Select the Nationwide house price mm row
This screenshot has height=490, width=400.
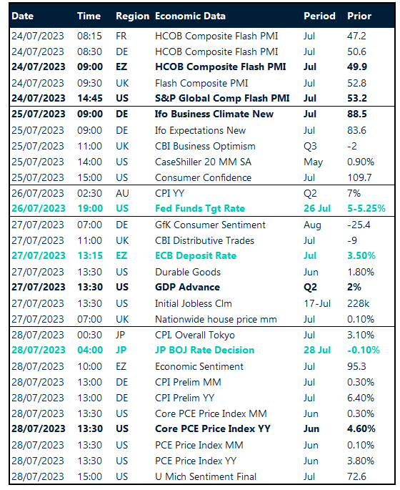[202, 320]
